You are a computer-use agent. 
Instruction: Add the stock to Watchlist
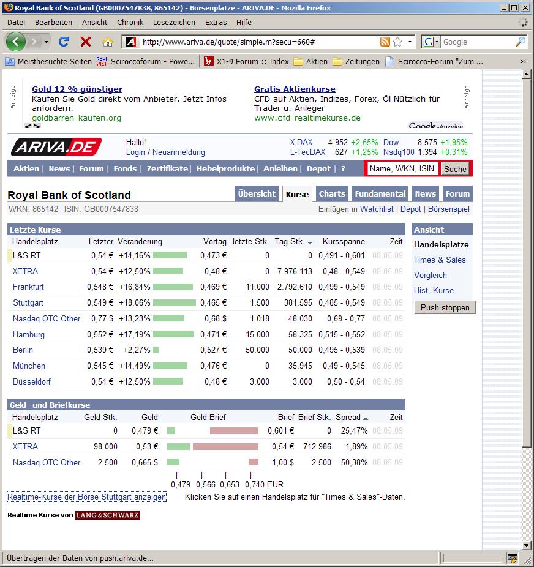377,209
